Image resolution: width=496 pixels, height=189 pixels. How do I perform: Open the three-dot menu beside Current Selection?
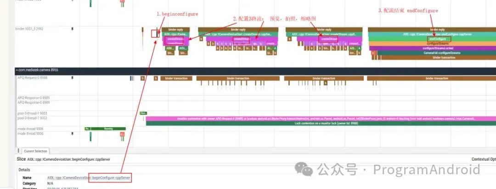pos(18,151)
